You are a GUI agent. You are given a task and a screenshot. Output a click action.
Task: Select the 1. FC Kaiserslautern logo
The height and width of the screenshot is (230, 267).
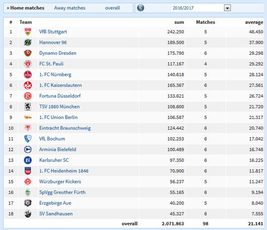pyautogui.click(x=28, y=85)
